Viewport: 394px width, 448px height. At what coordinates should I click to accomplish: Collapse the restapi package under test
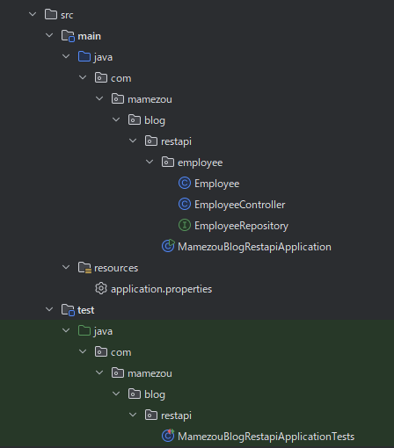click(133, 415)
